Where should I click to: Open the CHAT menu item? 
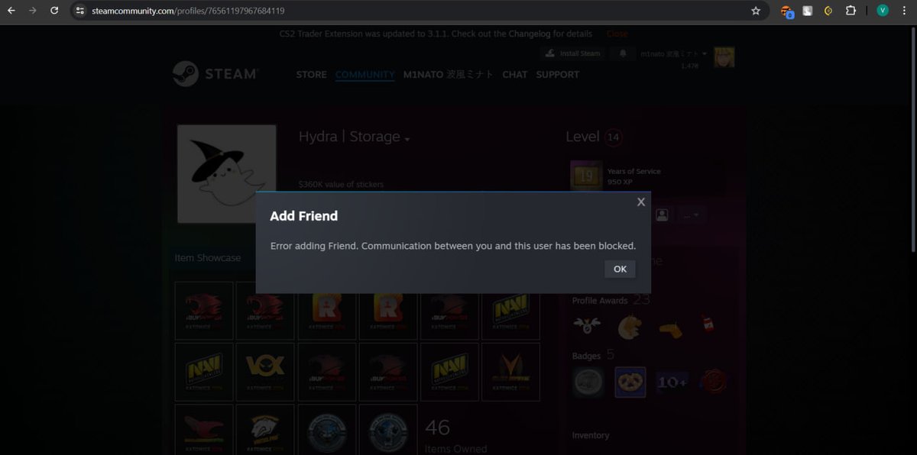tap(515, 75)
